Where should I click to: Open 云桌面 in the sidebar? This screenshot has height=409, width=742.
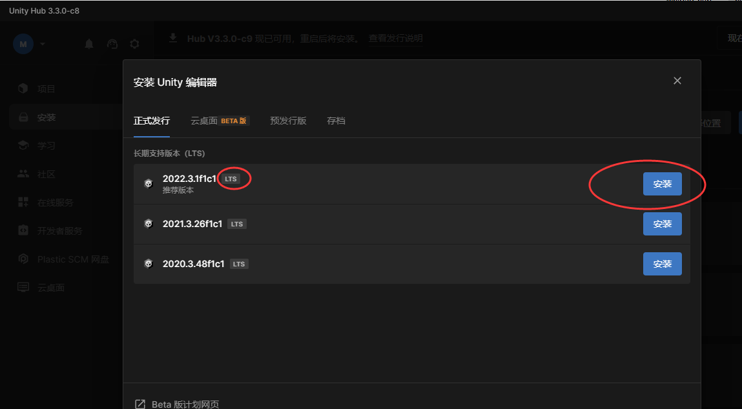tap(50, 288)
